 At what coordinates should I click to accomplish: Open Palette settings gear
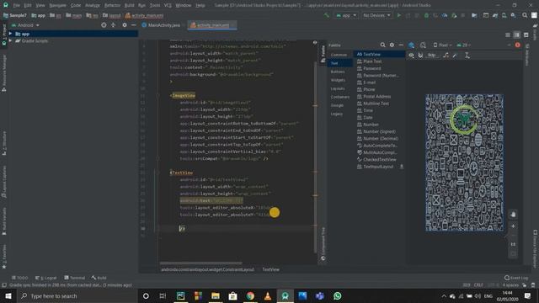[x=392, y=45]
